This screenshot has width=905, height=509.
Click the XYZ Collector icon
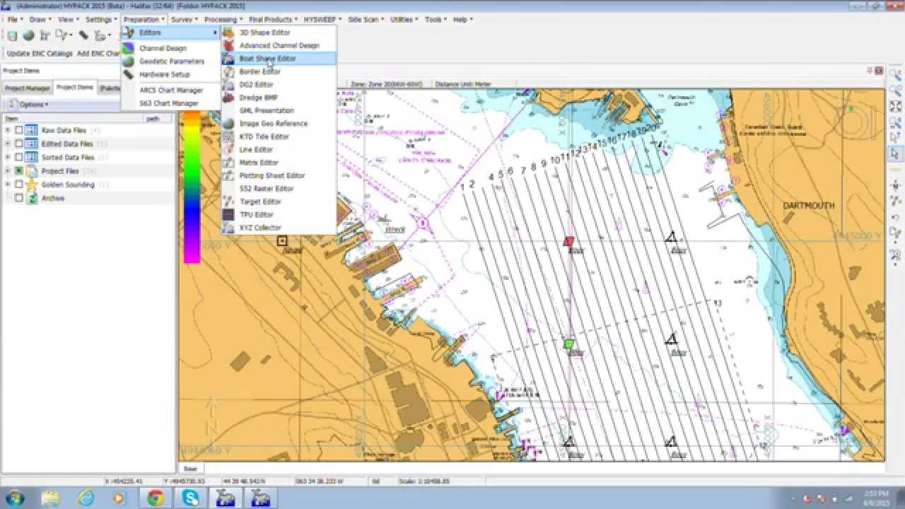click(228, 228)
